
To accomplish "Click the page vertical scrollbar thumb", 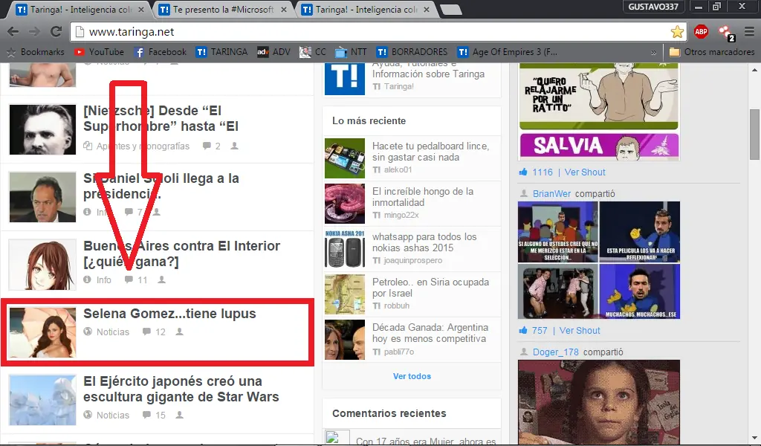I will click(754, 134).
